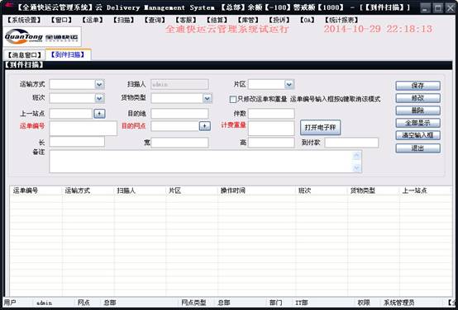
Task: Click the 打开电子秤 button
Action: tap(321, 127)
